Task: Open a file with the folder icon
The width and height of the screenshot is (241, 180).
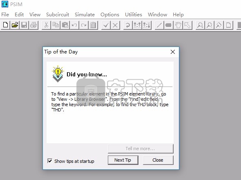Action: pyautogui.click(x=15, y=25)
